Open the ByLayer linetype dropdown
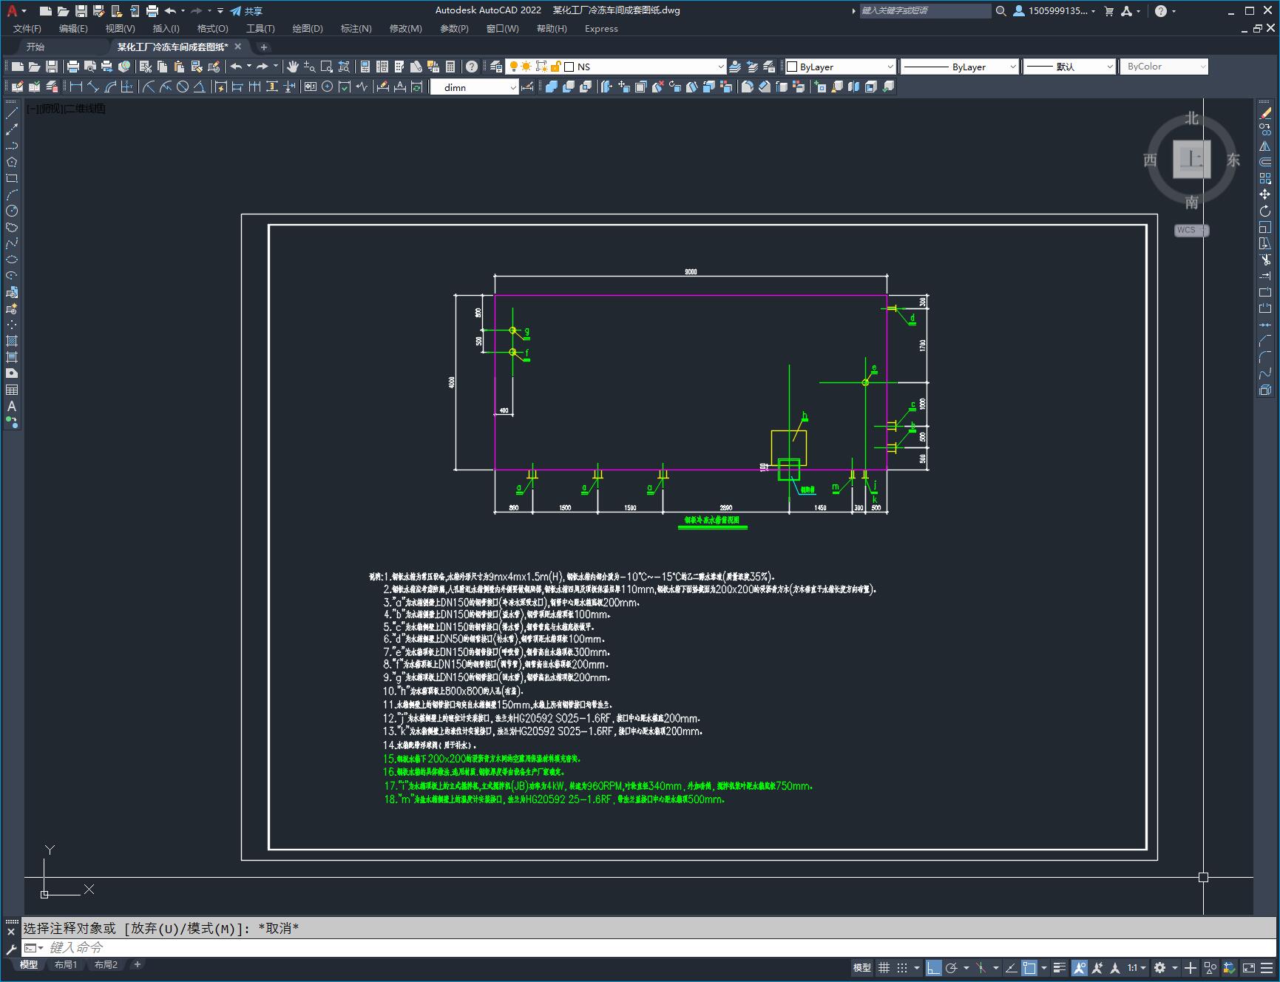 (960, 67)
